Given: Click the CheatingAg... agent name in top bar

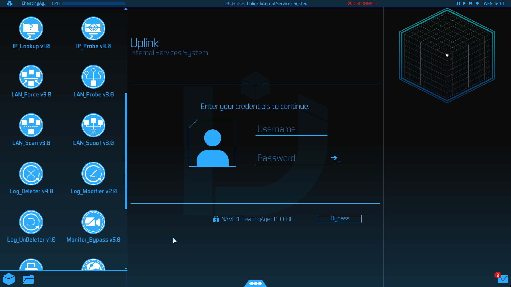Looking at the screenshot, I should 34,3.
